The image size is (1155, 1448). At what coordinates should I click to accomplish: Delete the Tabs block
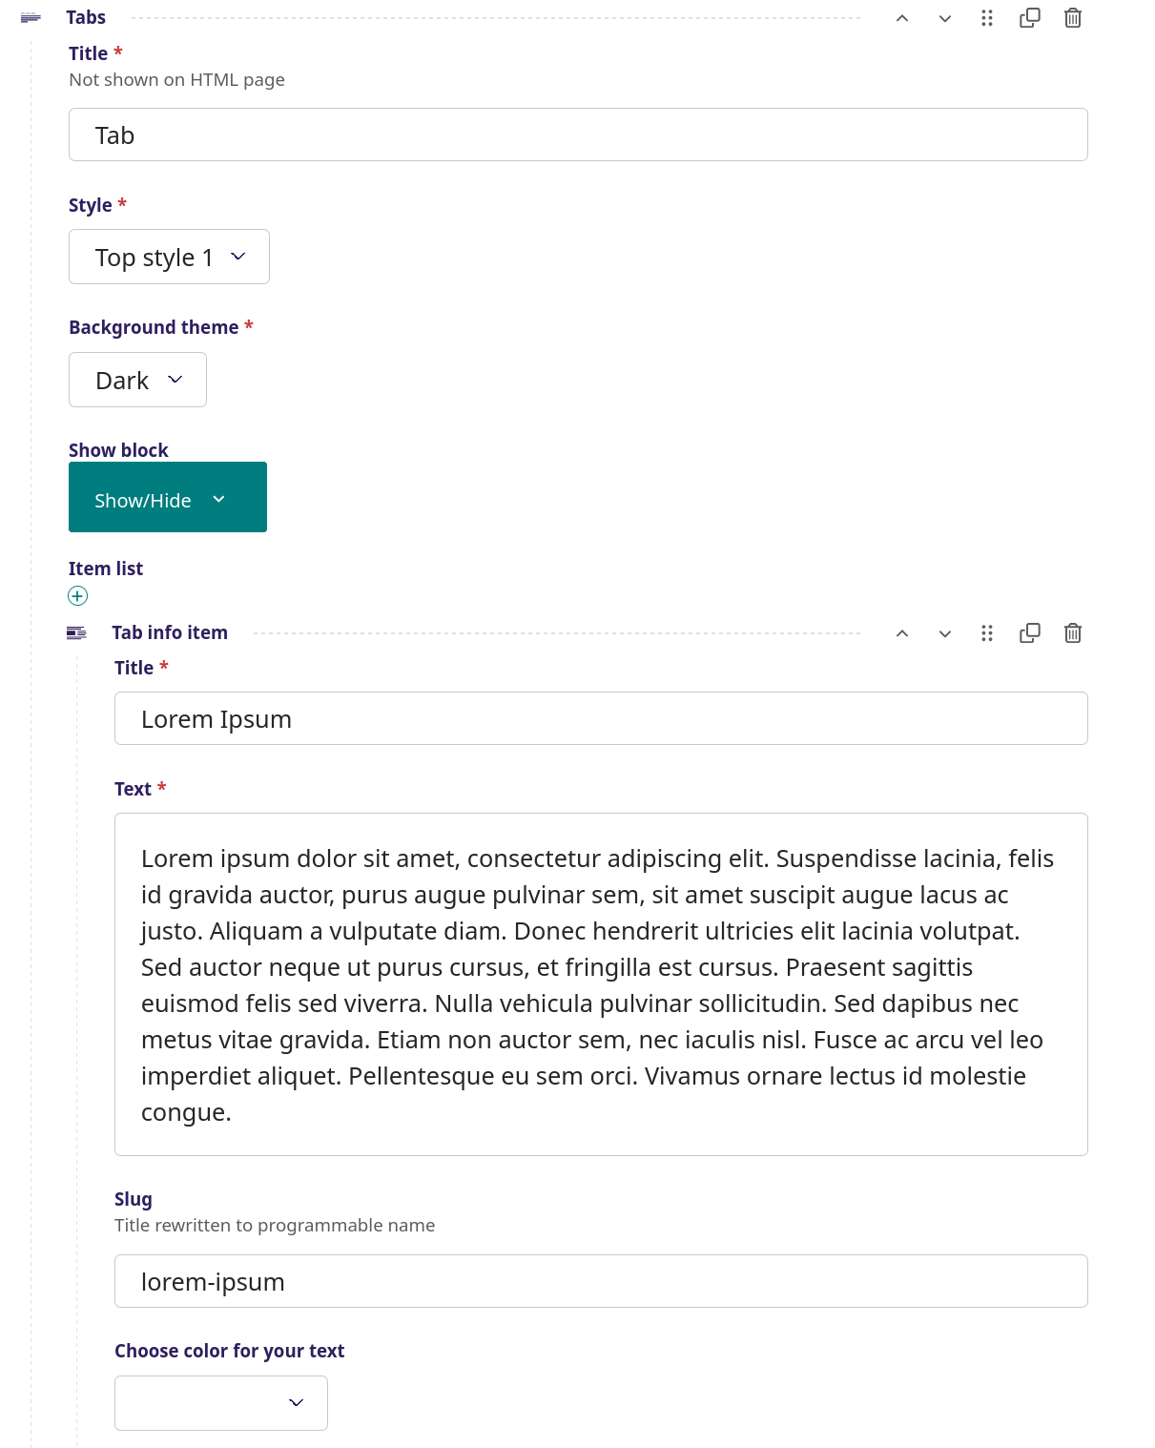1073,18
